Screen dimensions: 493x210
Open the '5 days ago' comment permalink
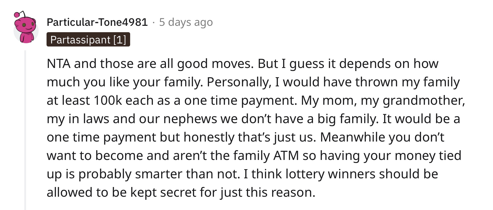pos(186,22)
